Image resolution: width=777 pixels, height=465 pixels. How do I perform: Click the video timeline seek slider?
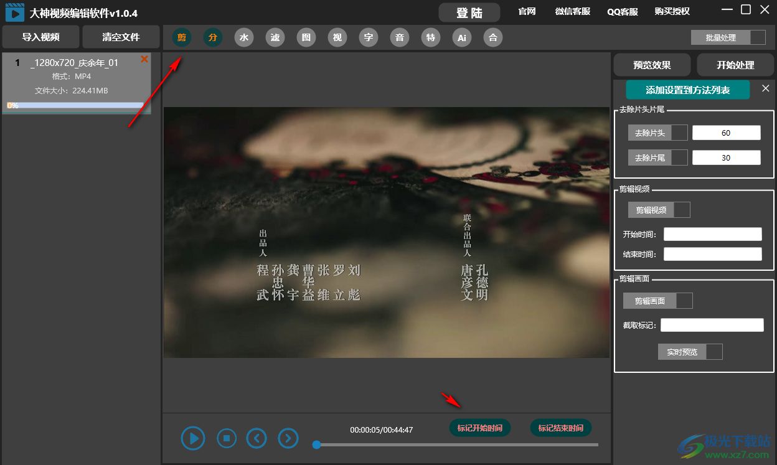(455, 444)
